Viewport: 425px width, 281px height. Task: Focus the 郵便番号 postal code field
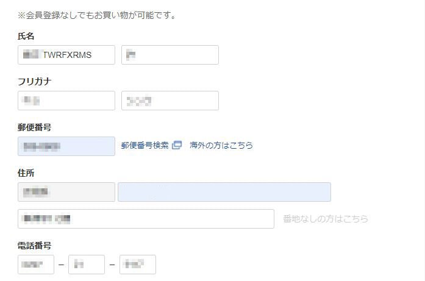(66, 146)
